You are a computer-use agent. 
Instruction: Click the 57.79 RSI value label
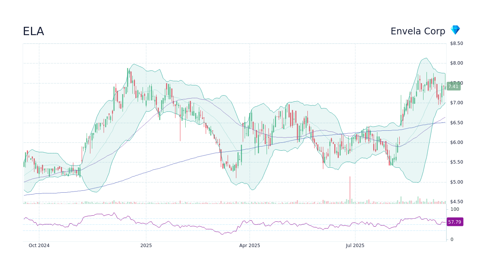point(455,222)
